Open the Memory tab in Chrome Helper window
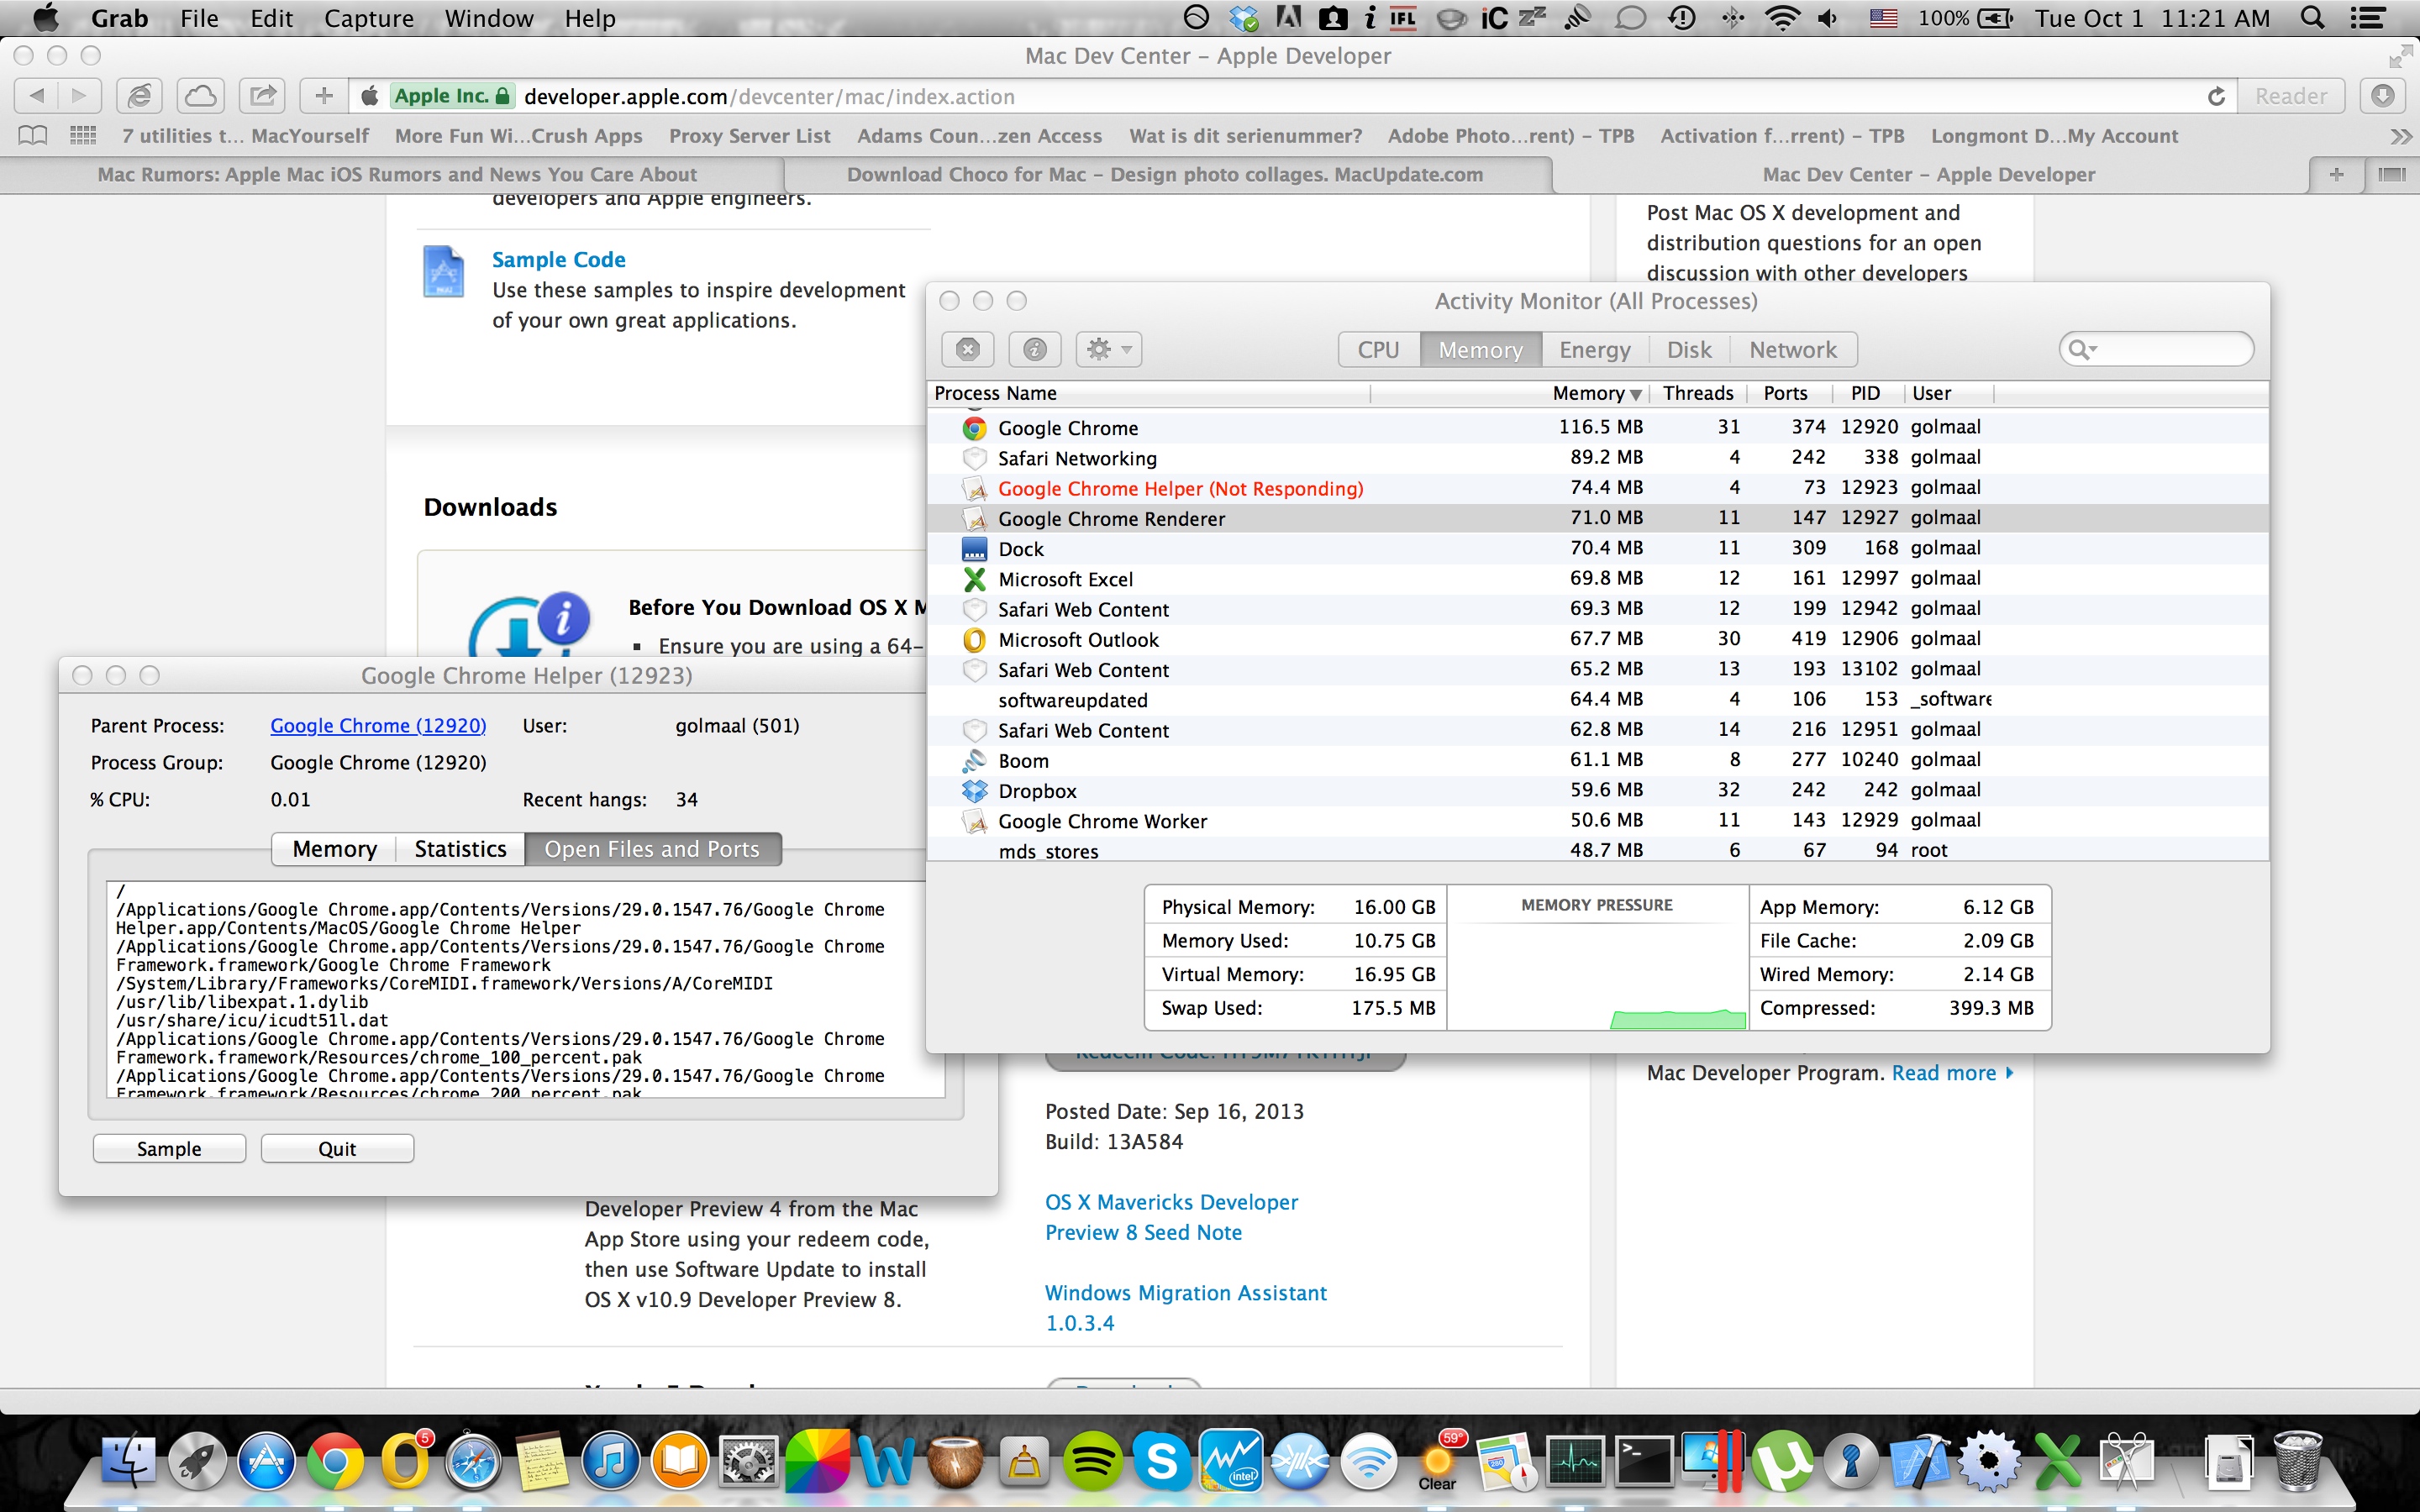This screenshot has width=2420, height=1512. pos(334,849)
